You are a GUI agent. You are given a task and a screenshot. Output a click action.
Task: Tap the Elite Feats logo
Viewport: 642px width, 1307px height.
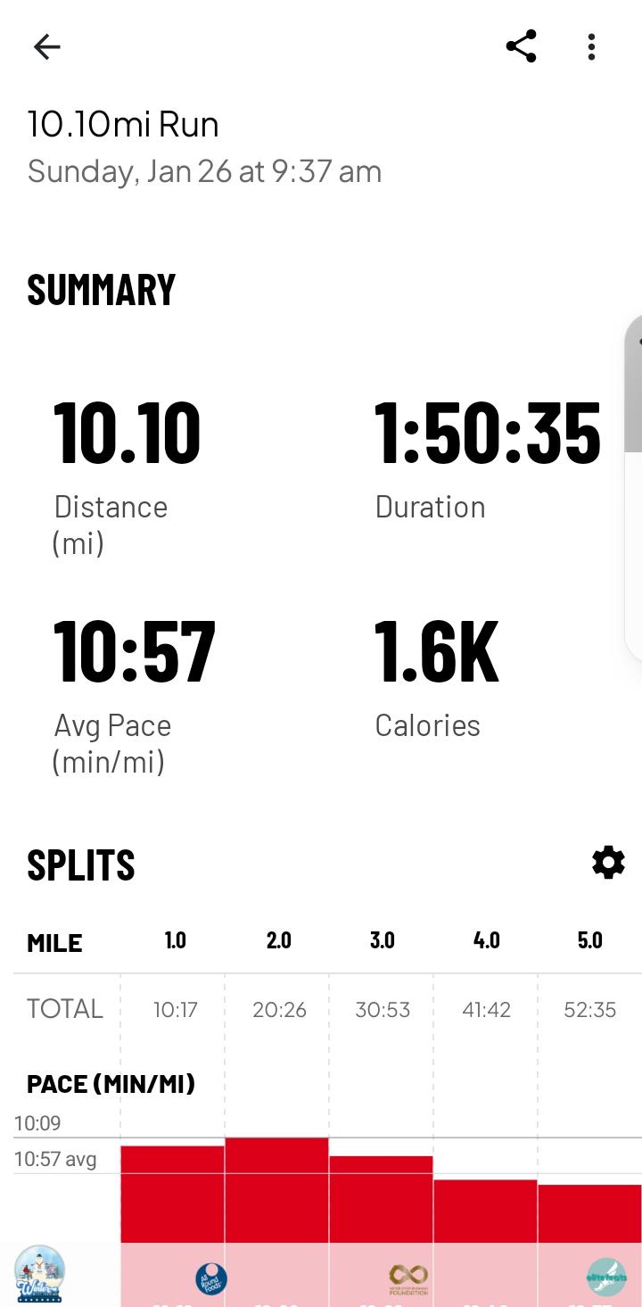[x=606, y=1277]
